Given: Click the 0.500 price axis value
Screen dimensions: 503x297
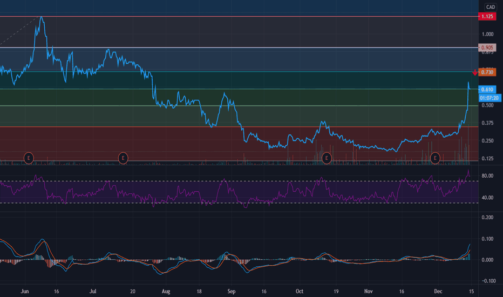Looking at the screenshot, I should coord(487,105).
